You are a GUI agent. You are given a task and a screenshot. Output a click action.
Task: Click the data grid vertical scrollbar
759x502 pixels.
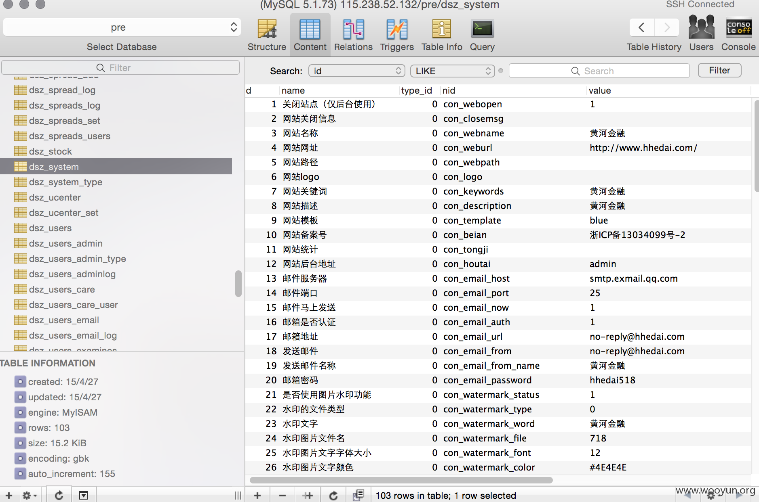point(756,146)
